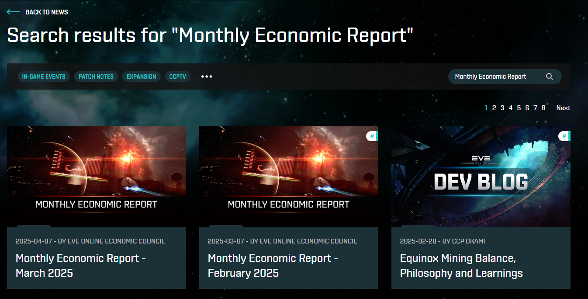
Task: Go to results page 8
Action: click(x=543, y=108)
